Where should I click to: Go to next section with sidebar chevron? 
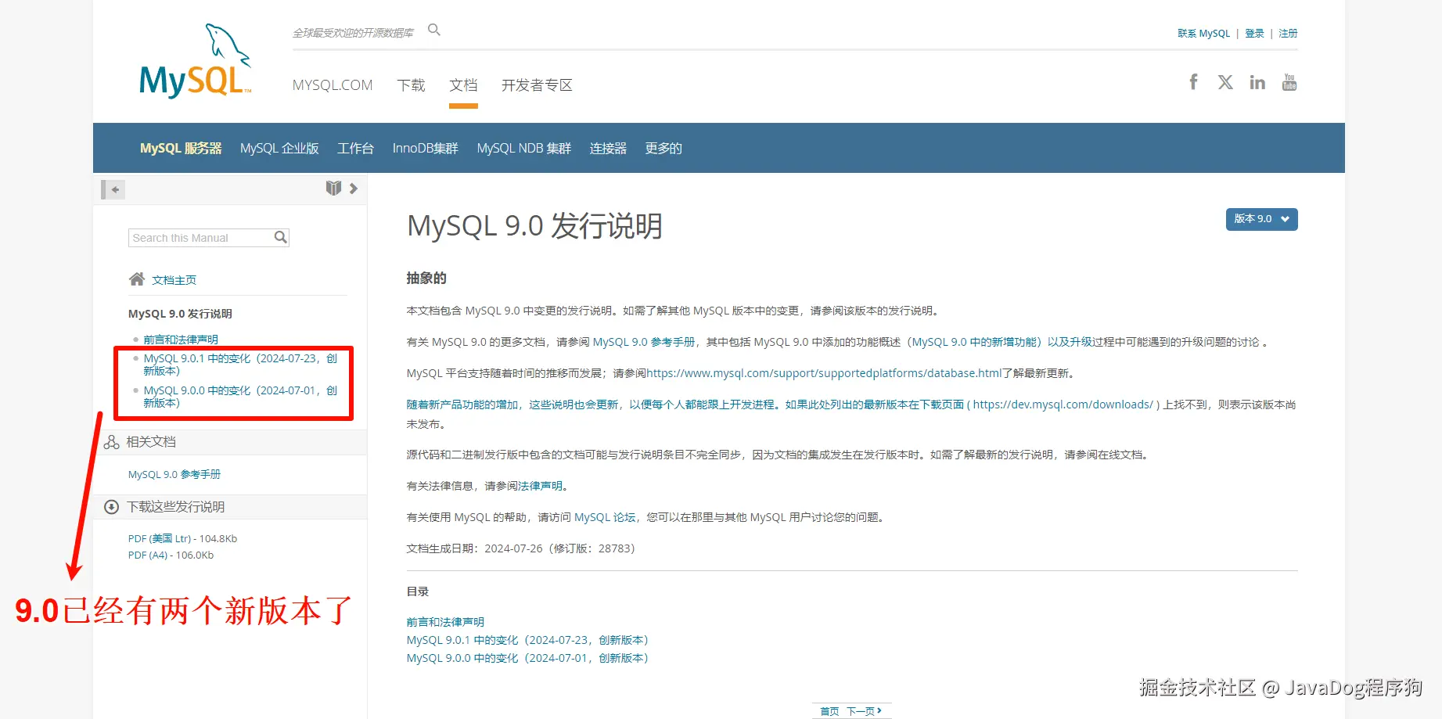354,188
